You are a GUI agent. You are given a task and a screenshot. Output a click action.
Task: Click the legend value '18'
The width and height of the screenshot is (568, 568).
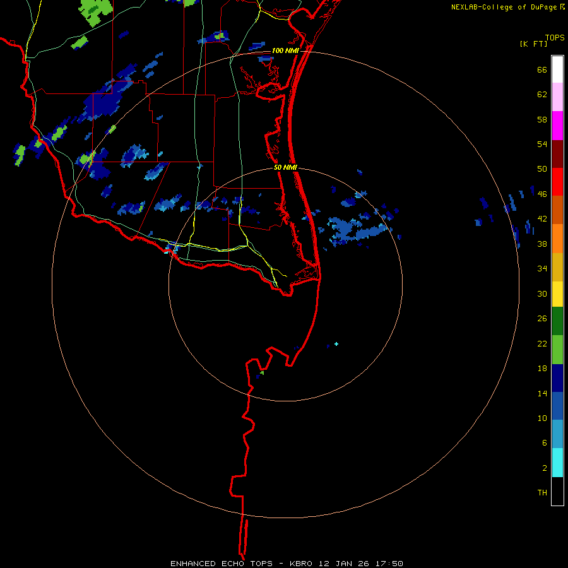click(x=542, y=369)
